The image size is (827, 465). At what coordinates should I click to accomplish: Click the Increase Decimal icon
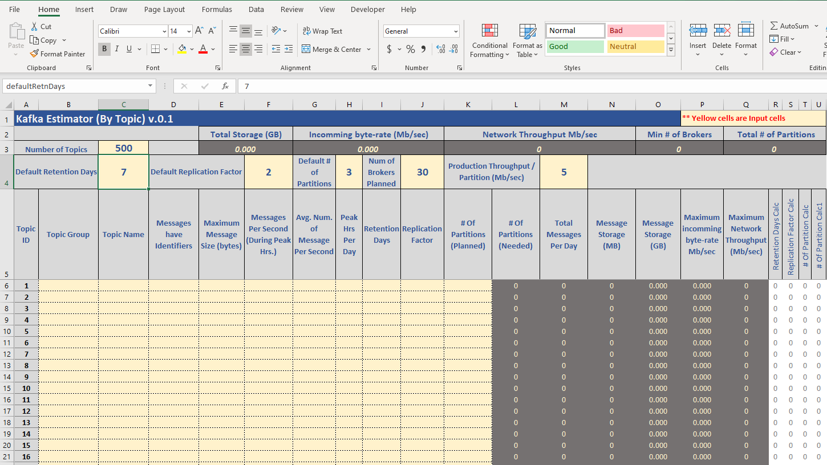[440, 49]
